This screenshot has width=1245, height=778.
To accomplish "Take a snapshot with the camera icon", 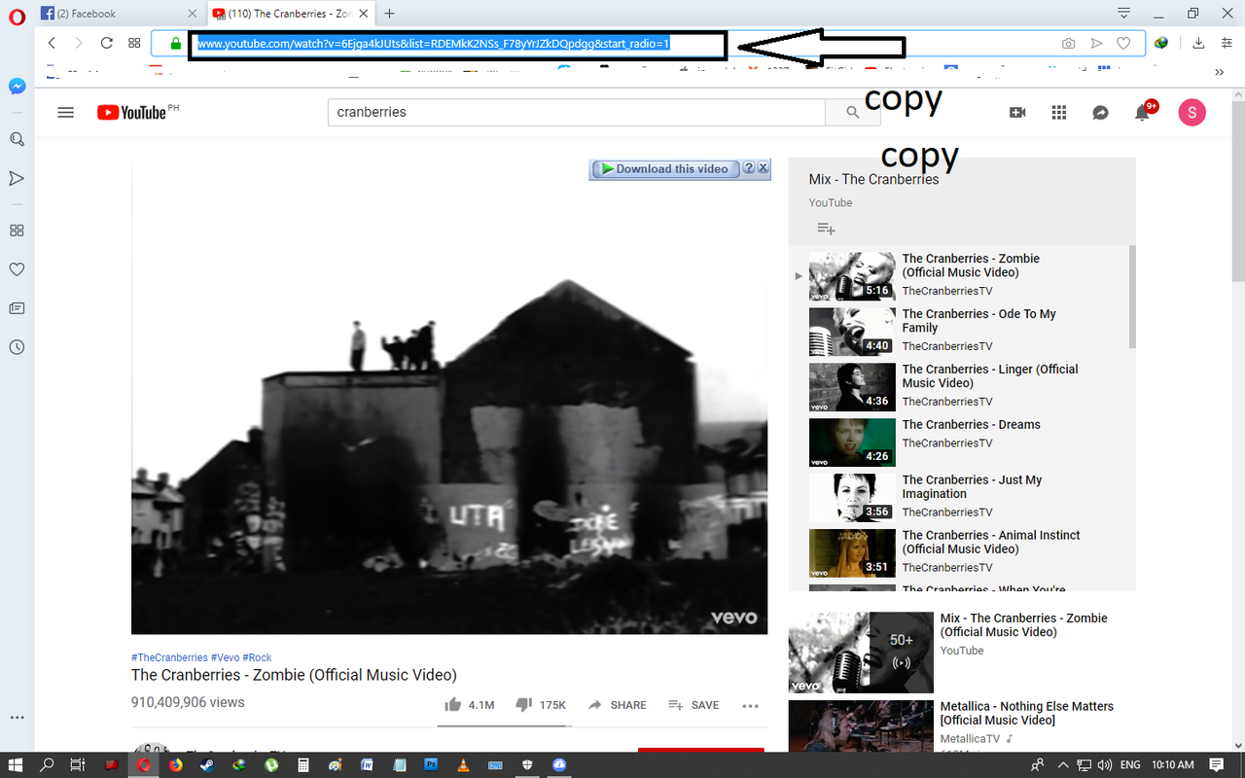I will [1069, 44].
